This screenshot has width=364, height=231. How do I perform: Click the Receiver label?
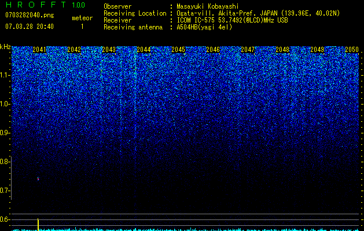(x=117, y=20)
